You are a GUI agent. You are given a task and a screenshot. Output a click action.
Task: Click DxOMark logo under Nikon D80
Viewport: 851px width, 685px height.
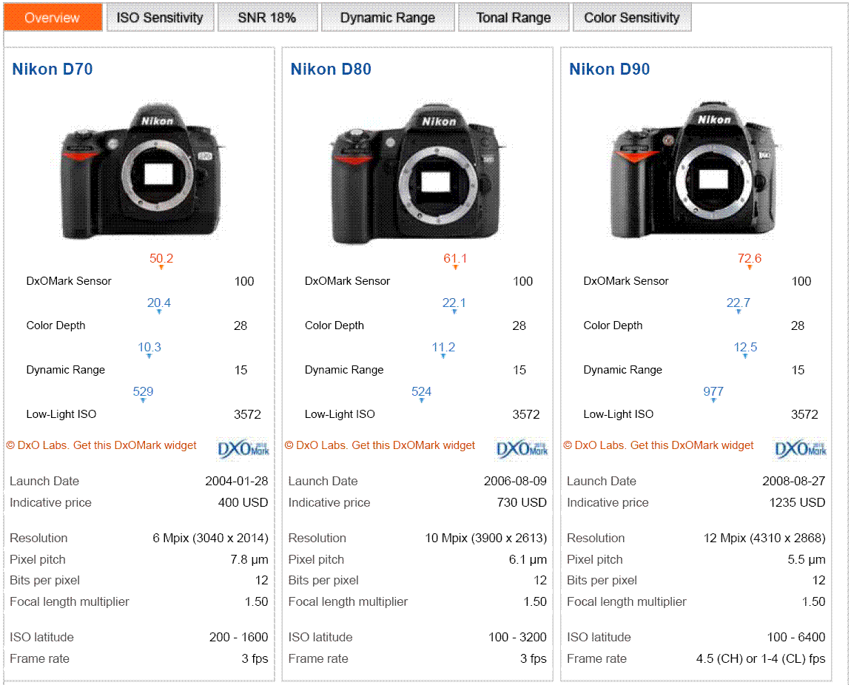(522, 448)
